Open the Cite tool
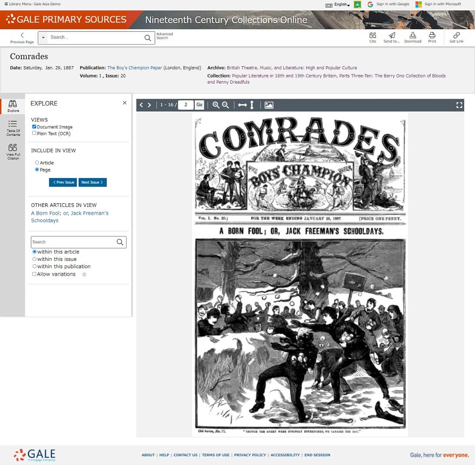Image resolution: width=475 pixels, height=465 pixels. (x=372, y=37)
